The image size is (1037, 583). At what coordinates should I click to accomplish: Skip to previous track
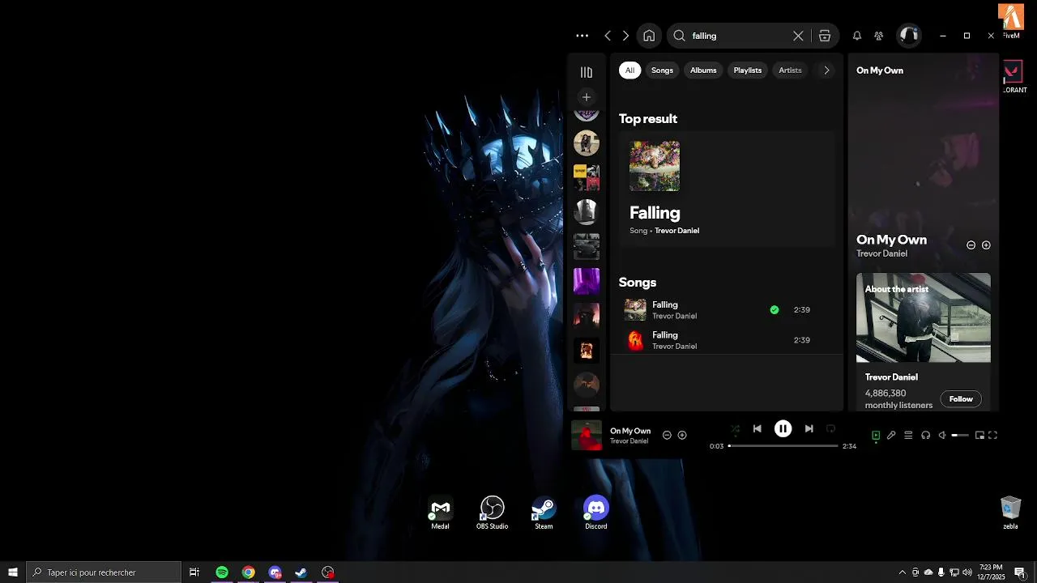(x=757, y=429)
